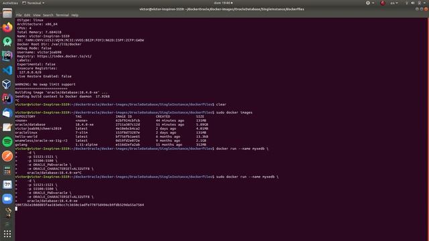Minimize the Terminal window

coord(417,9)
